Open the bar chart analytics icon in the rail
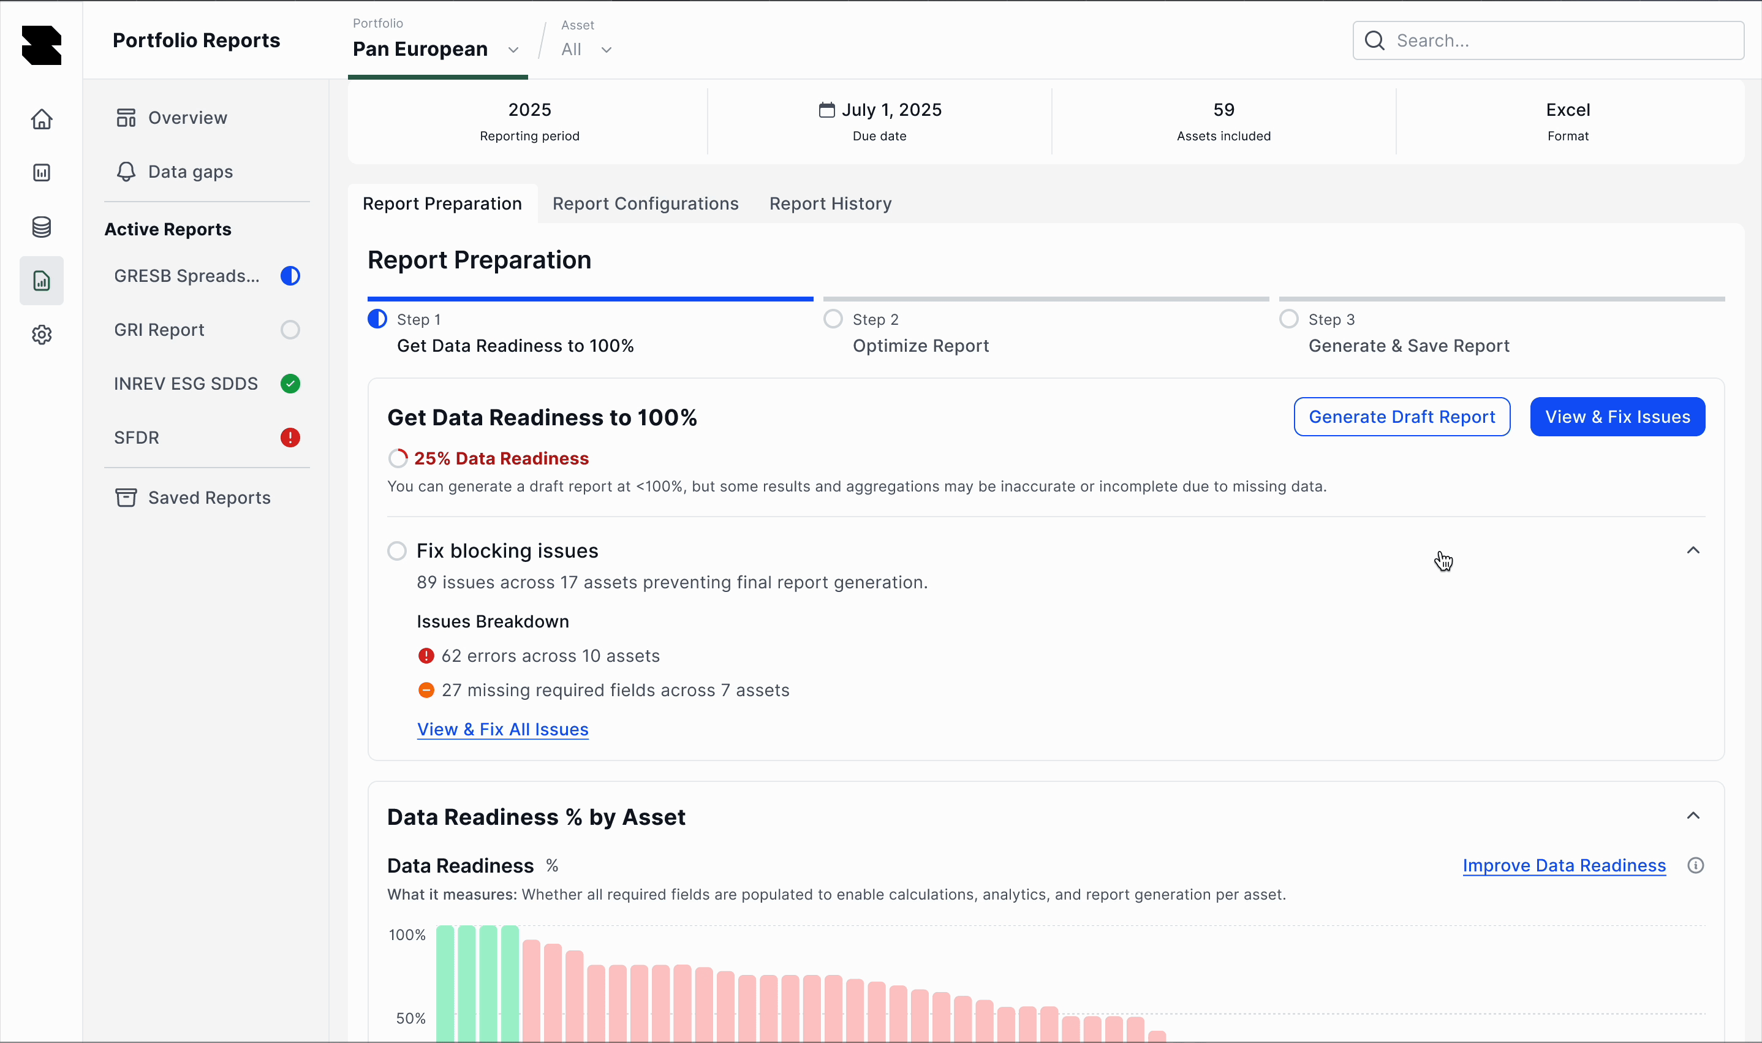 pyautogui.click(x=42, y=173)
